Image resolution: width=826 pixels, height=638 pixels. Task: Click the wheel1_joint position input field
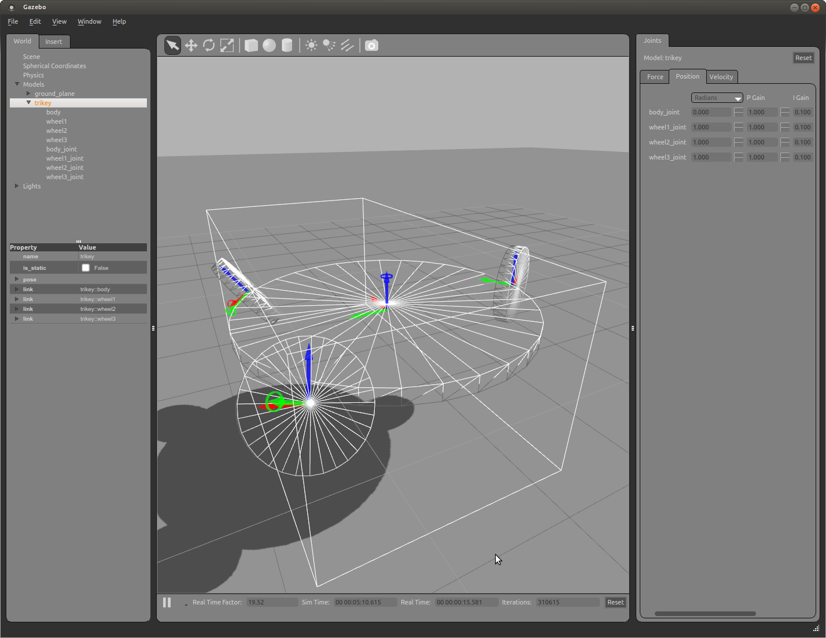click(711, 127)
